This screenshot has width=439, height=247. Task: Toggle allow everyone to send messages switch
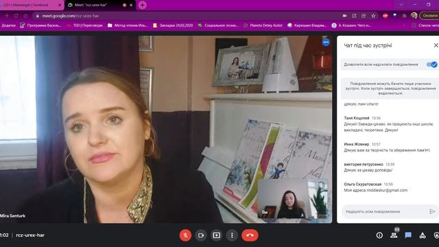click(431, 64)
